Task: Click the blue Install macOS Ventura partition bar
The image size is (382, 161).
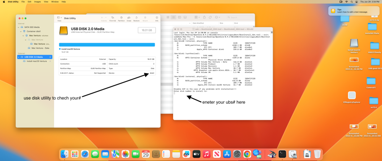Action: point(107,45)
